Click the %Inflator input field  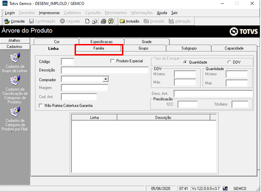240,104
